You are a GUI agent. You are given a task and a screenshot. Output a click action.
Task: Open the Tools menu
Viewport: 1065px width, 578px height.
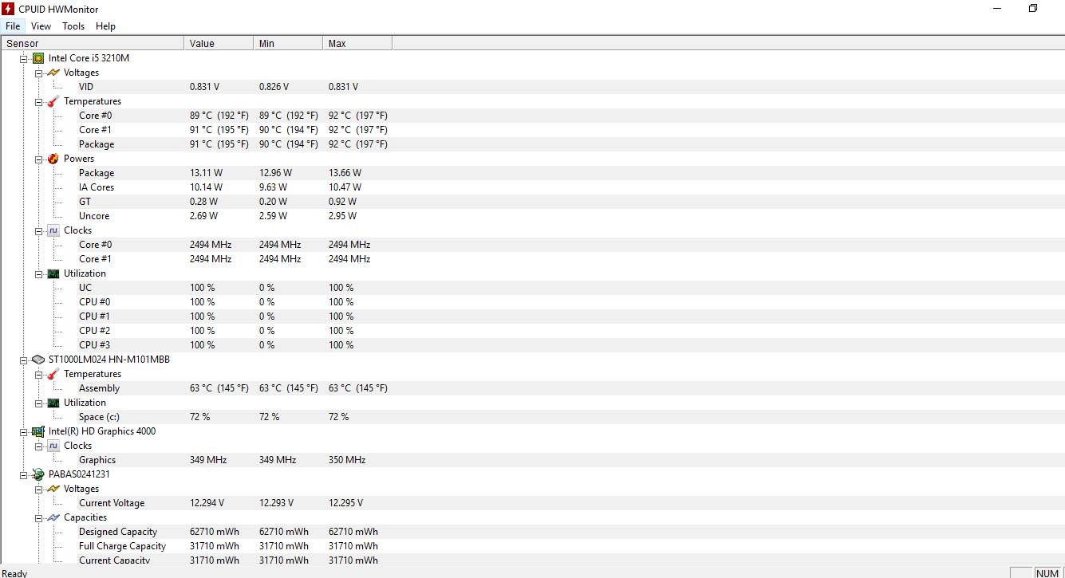click(73, 26)
